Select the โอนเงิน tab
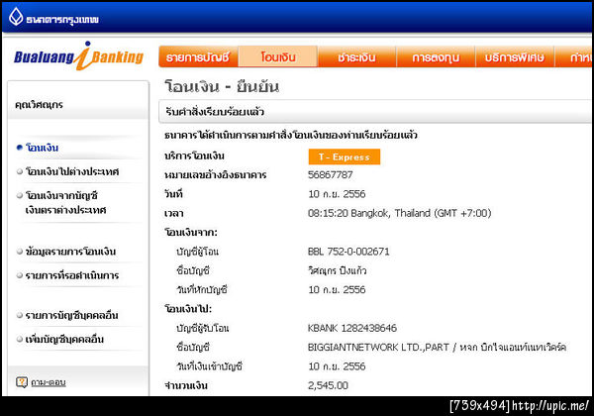 [278, 56]
